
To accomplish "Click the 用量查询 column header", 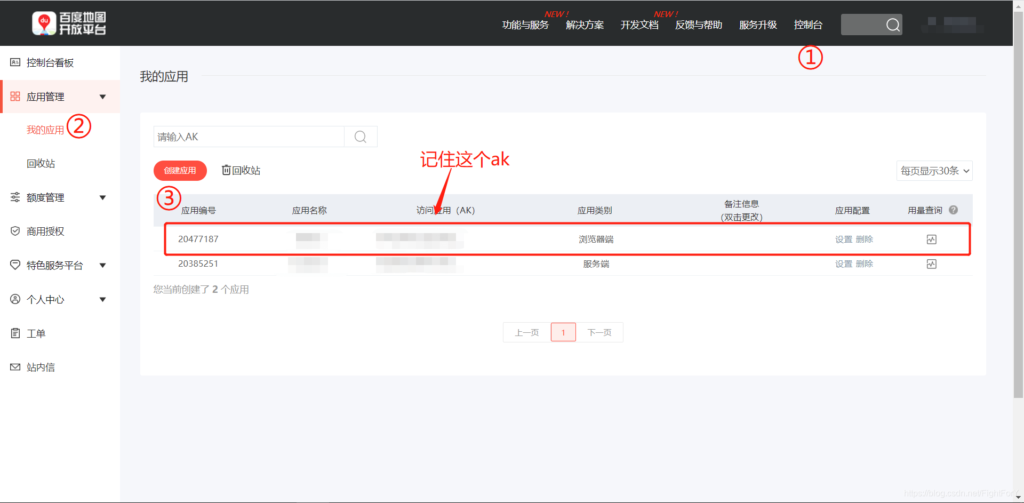I will click(925, 210).
